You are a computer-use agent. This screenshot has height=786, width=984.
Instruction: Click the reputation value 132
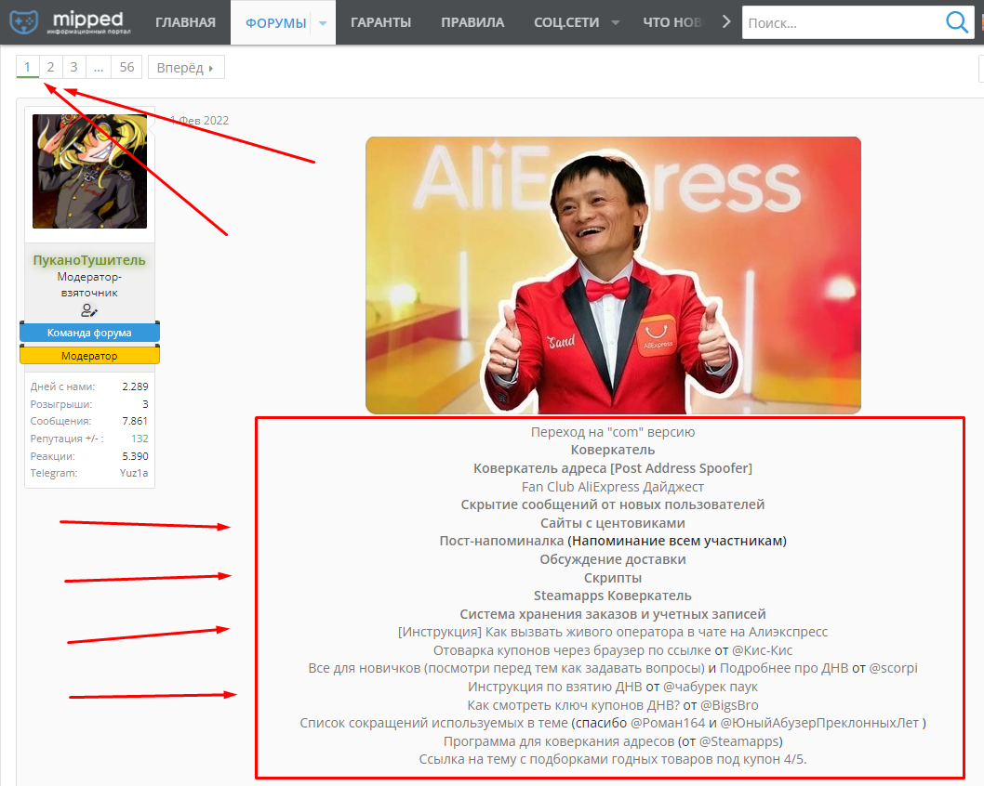(140, 439)
